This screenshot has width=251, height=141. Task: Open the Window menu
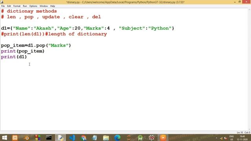44,6
